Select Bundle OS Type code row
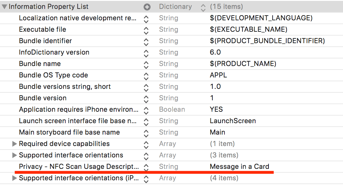343x193 pixels. click(53, 75)
